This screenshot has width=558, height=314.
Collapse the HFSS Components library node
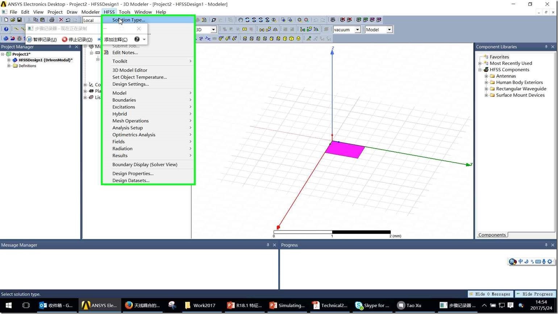480,70
